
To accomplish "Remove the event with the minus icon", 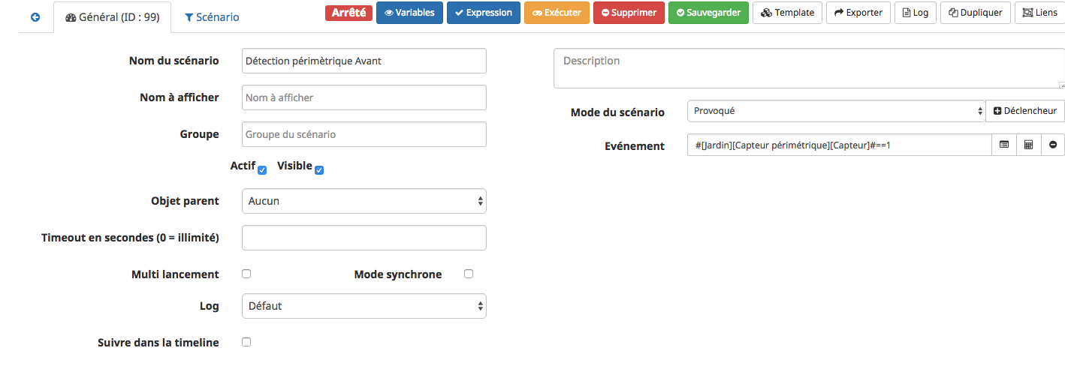I will pos(1053,145).
